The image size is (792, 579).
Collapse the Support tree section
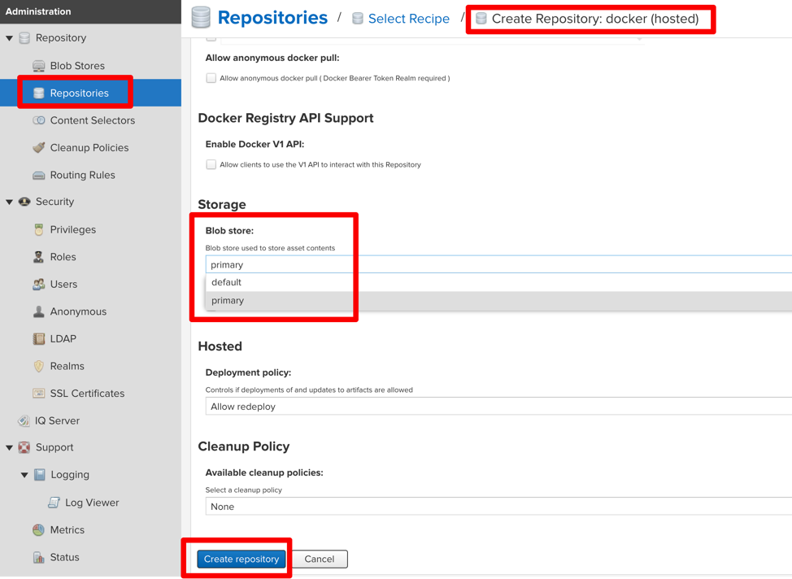(x=9, y=447)
